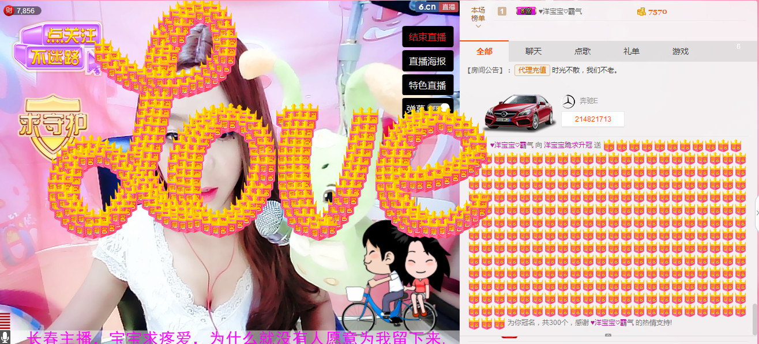The height and width of the screenshot is (344, 759).
Task: Click the red 直播 live badge
Action: pyautogui.click(x=448, y=7)
